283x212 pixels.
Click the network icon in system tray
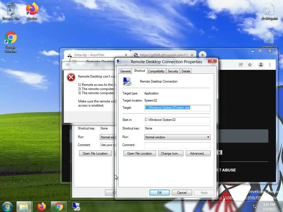[255, 206]
